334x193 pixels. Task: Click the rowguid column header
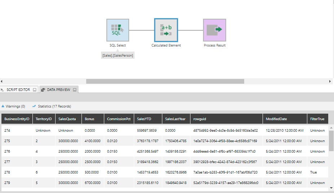pyautogui.click(x=200, y=119)
